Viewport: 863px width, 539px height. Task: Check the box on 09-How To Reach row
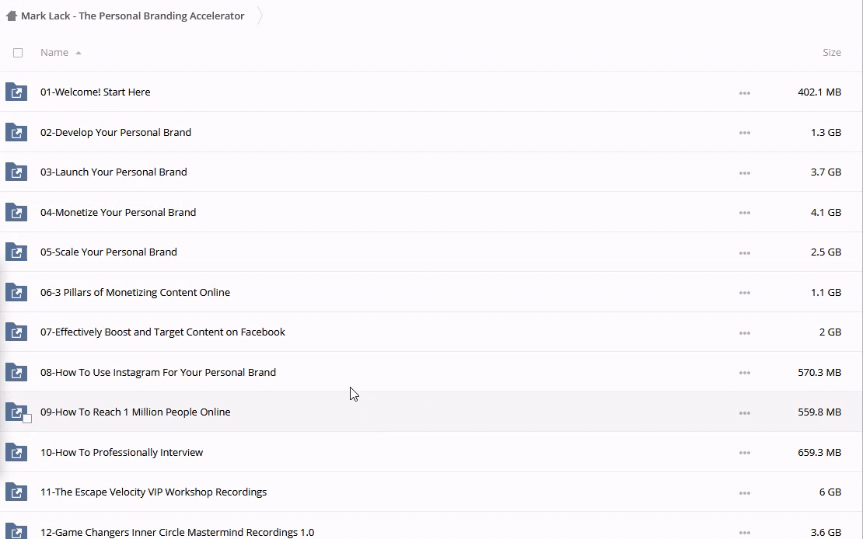(x=27, y=419)
